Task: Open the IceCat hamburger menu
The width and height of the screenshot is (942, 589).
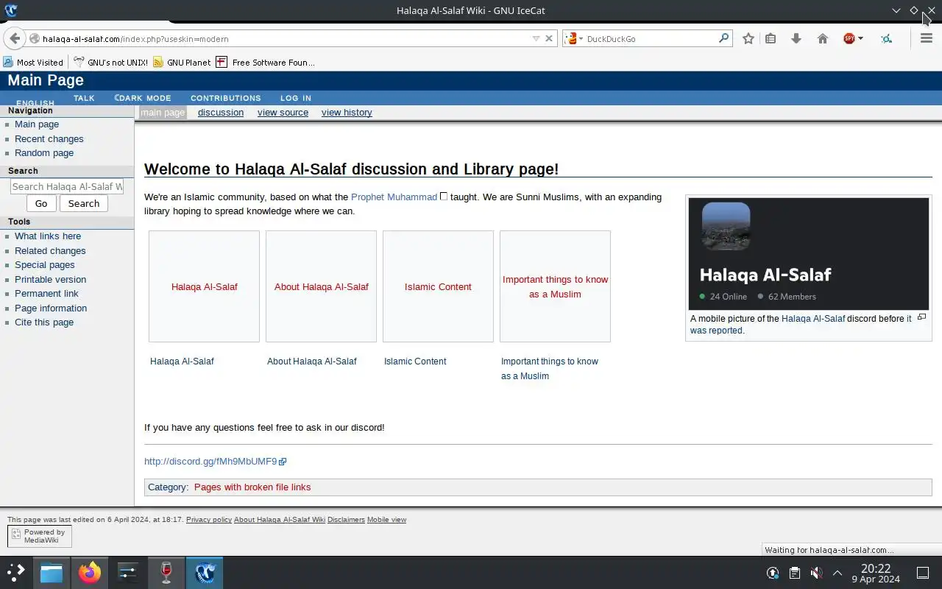Action: [927, 38]
